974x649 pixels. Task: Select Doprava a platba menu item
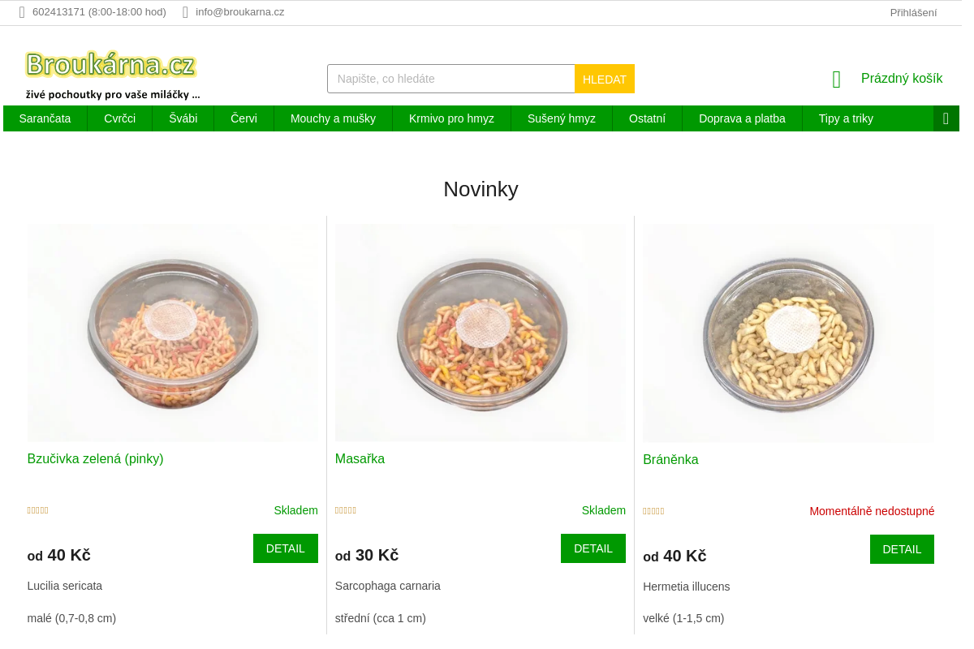pyautogui.click(x=742, y=118)
